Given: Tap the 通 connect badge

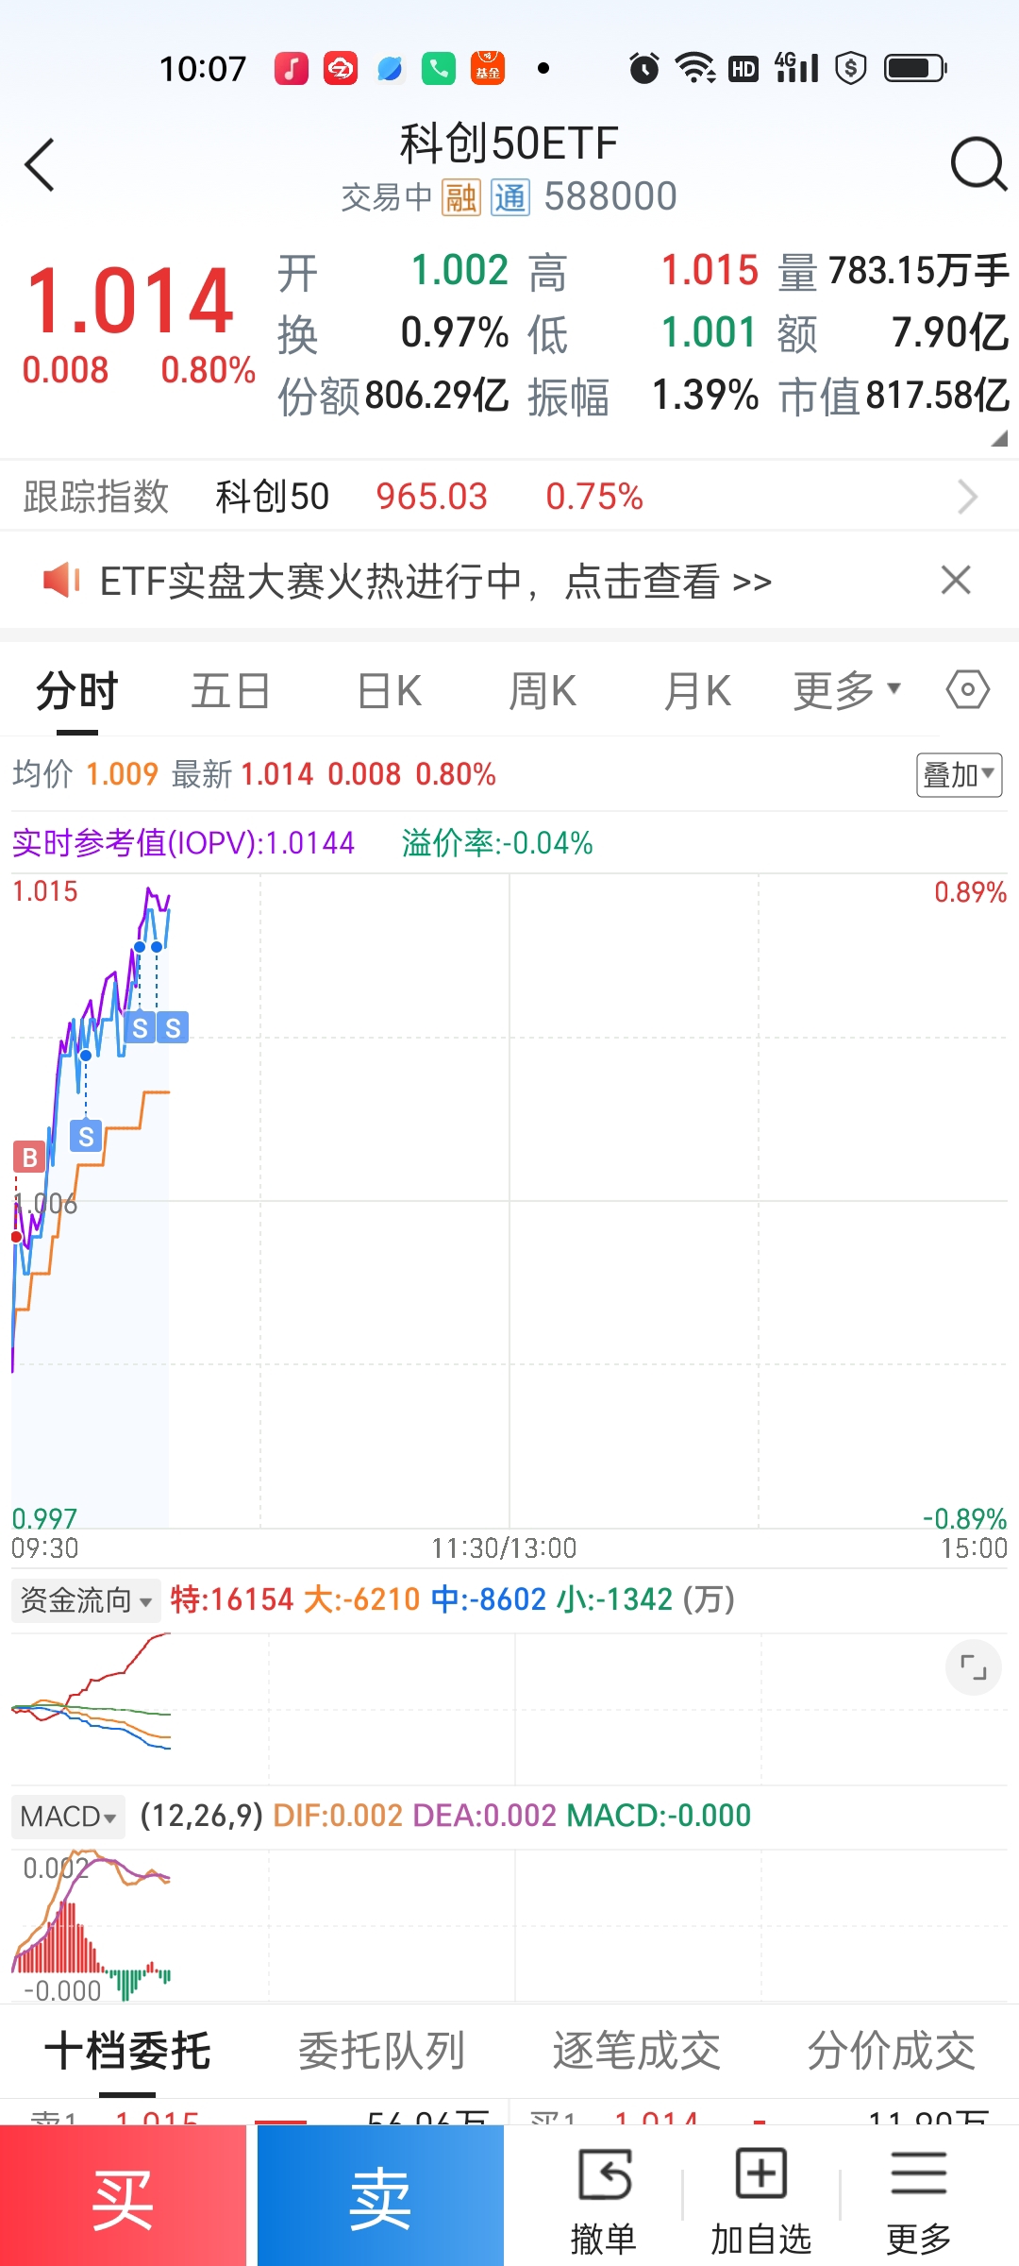Looking at the screenshot, I should click(509, 197).
